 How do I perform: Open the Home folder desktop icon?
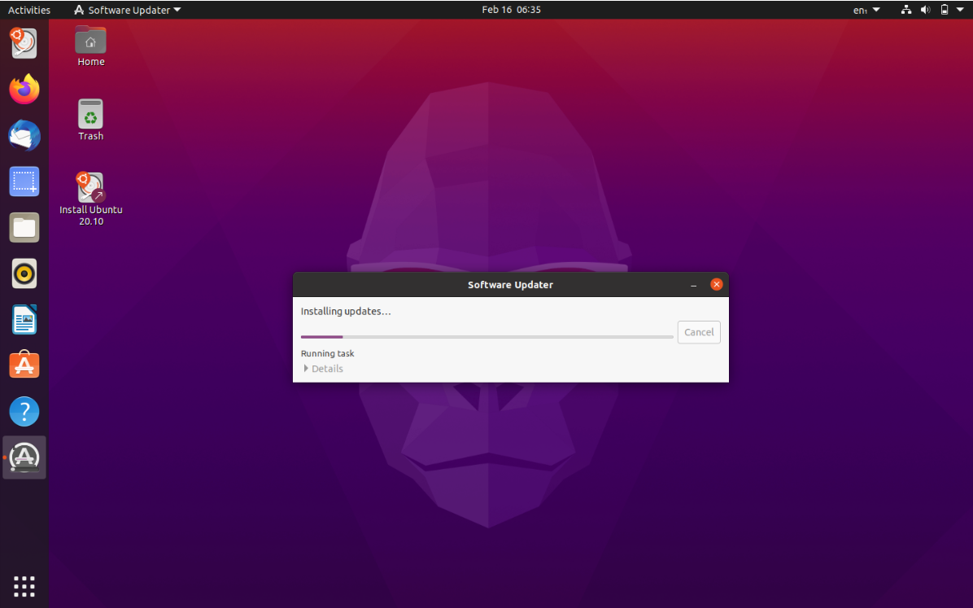click(90, 46)
